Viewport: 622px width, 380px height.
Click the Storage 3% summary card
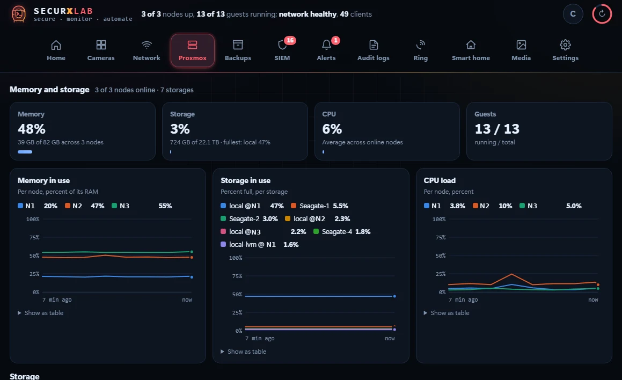click(x=235, y=131)
